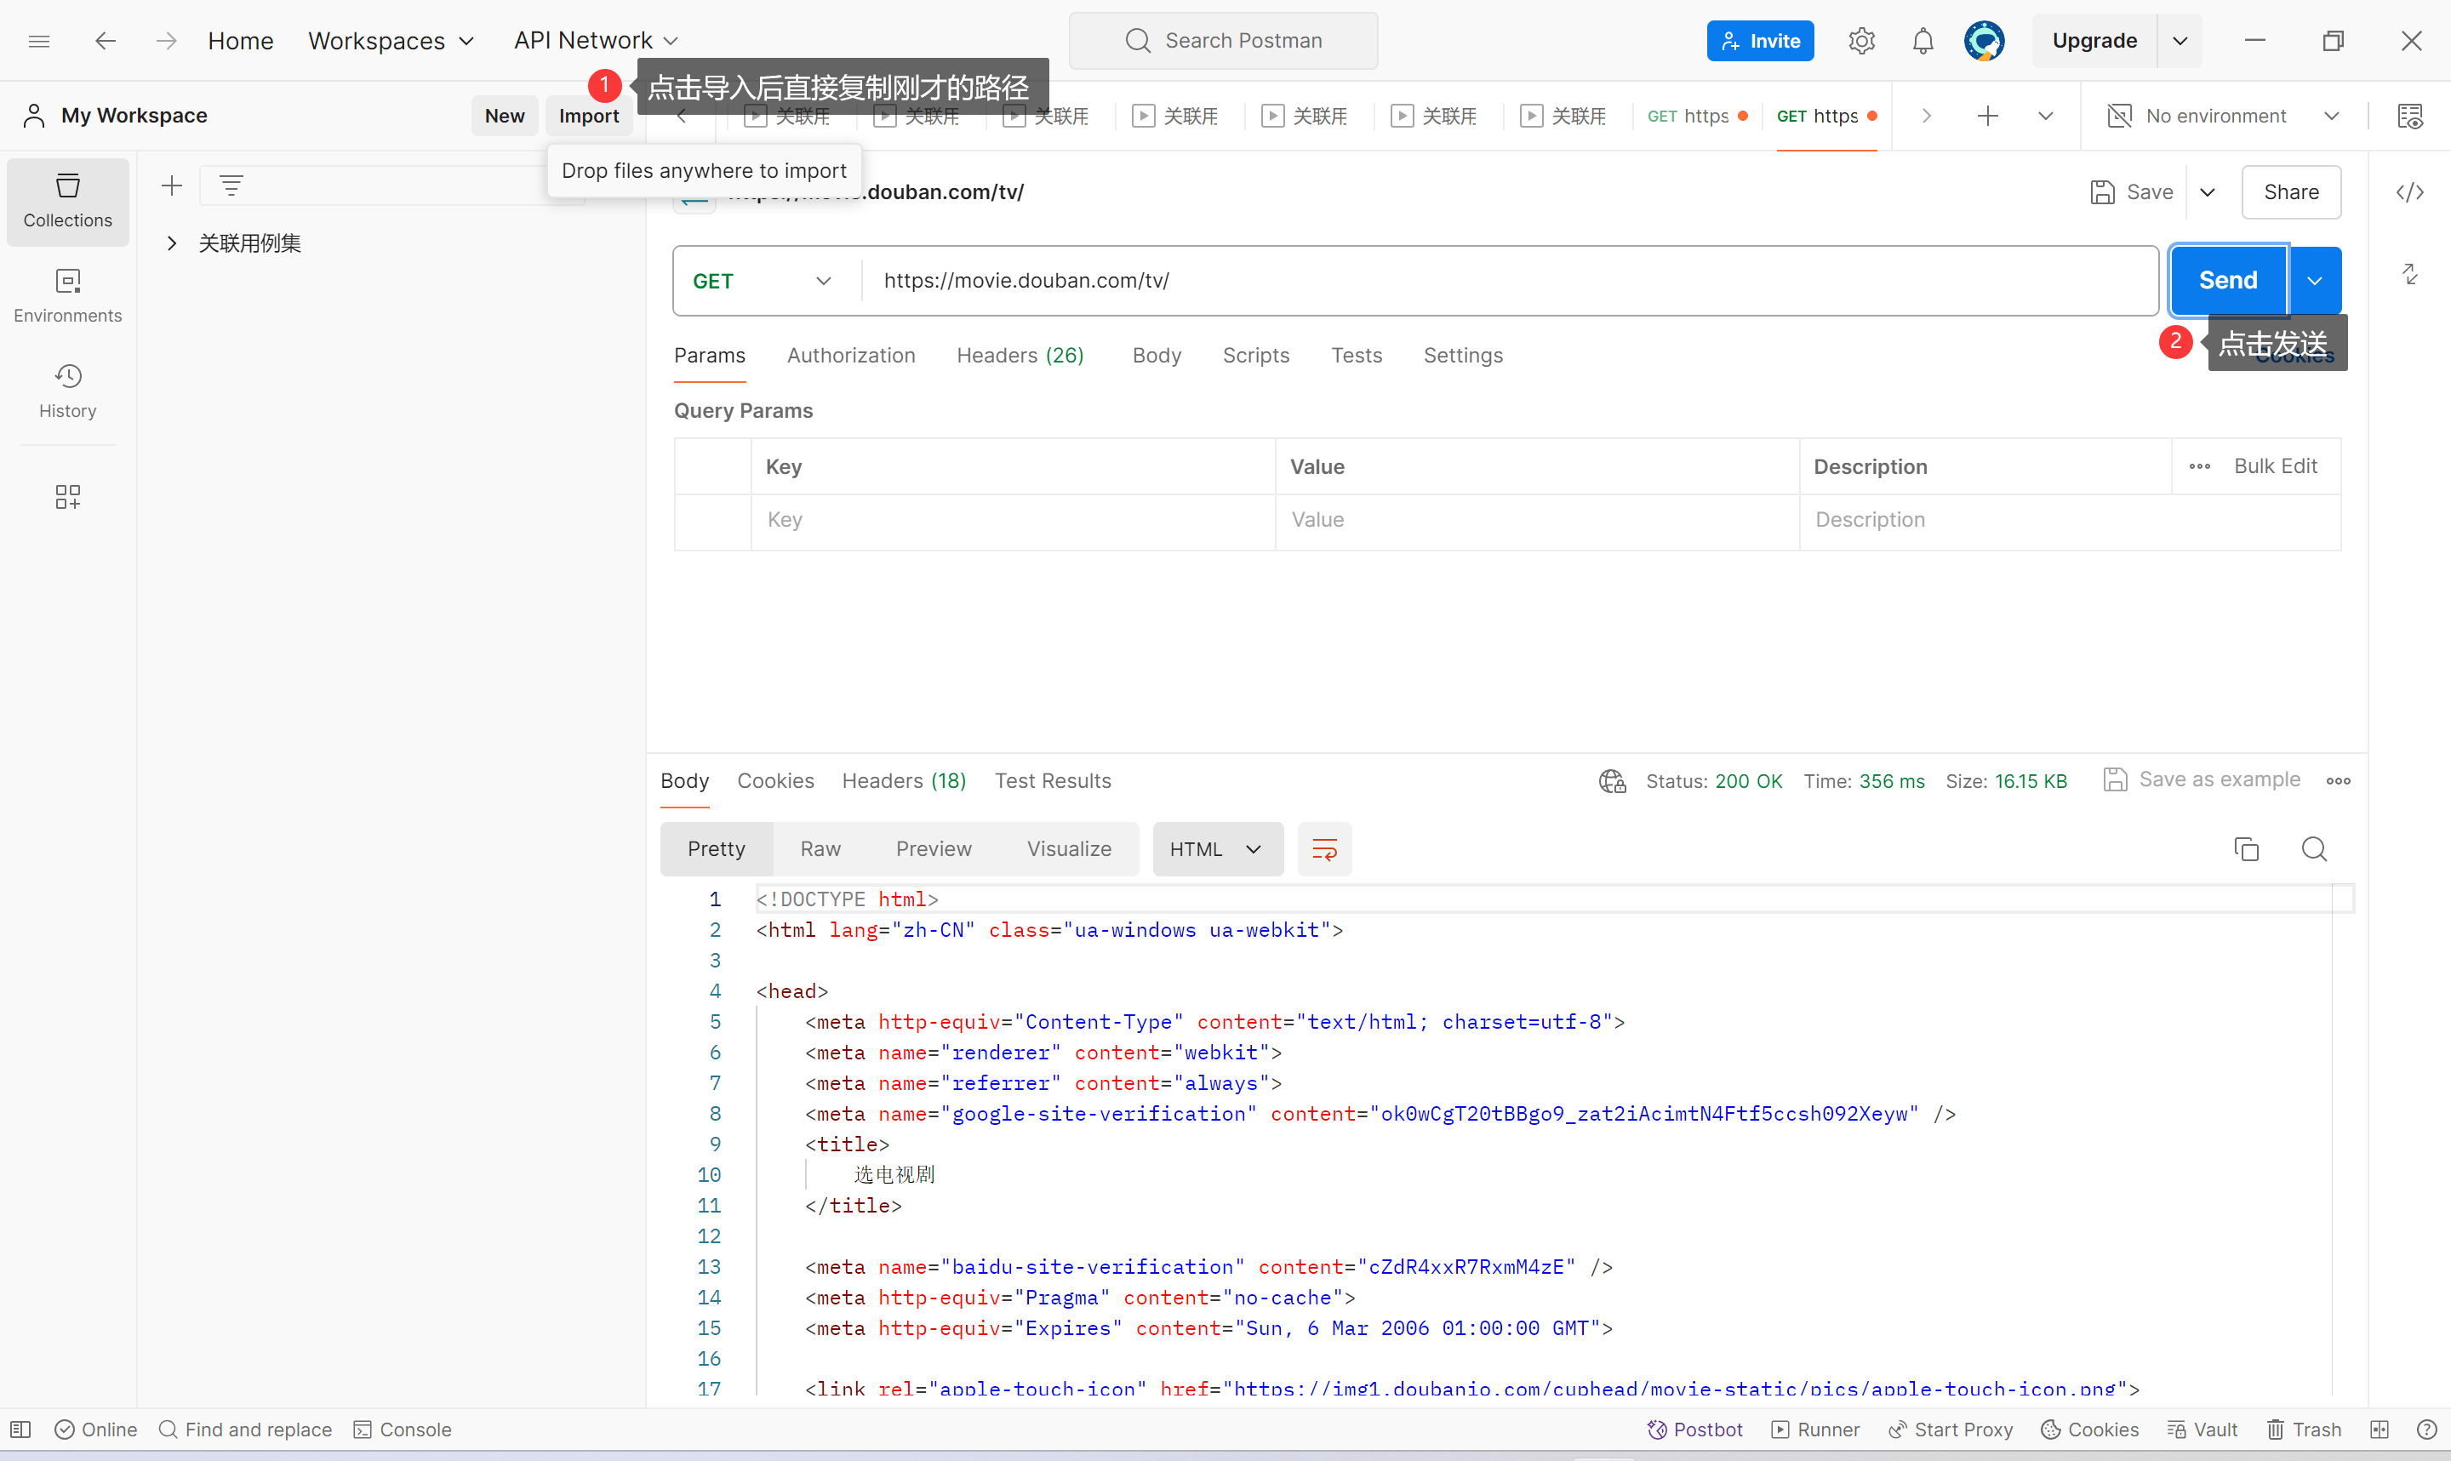The height and width of the screenshot is (1461, 2451).
Task: Switch to the Headers (26) tab
Action: (1019, 356)
